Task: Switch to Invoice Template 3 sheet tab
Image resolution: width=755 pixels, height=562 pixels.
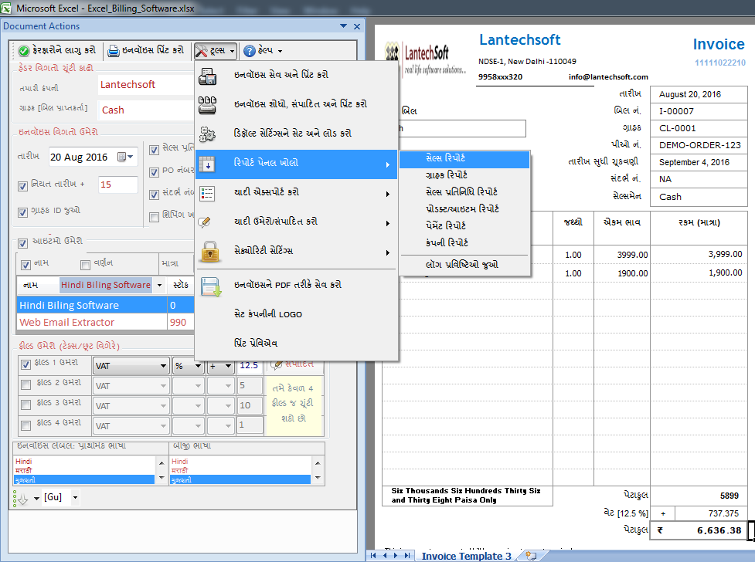Action: (x=467, y=557)
